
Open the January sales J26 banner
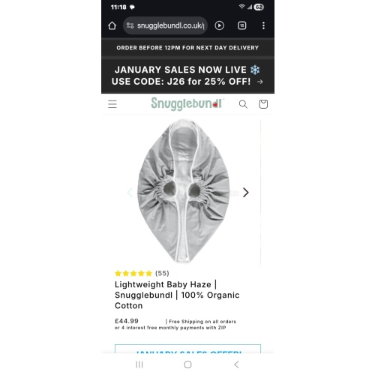coord(187,76)
